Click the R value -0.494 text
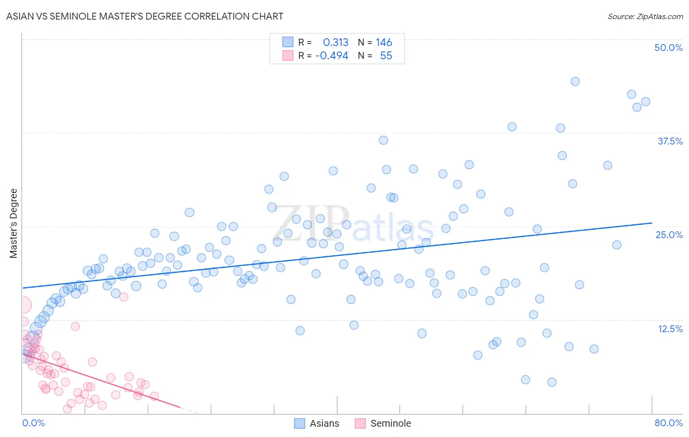Viewport: 689px width, 437px height. click(x=332, y=55)
